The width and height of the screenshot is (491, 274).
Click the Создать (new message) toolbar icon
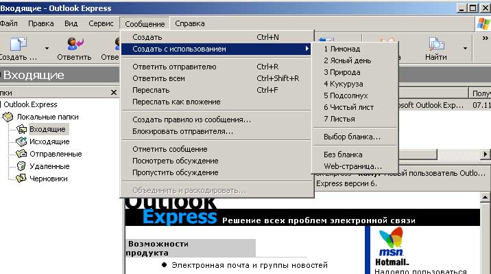pyautogui.click(x=18, y=43)
